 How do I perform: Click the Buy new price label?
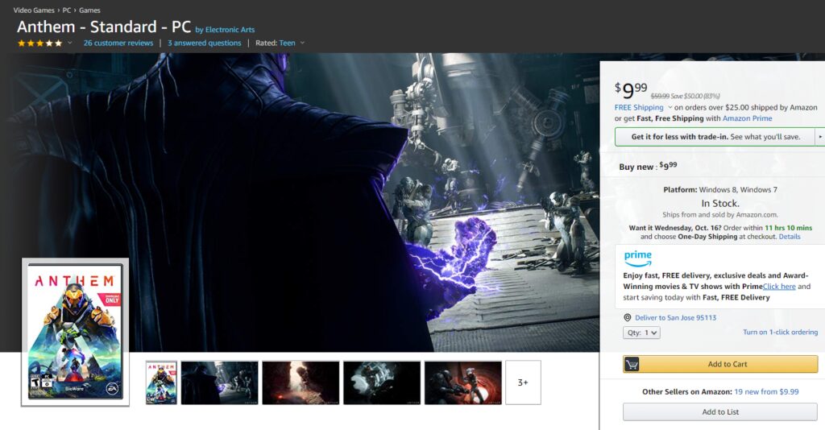648,166
